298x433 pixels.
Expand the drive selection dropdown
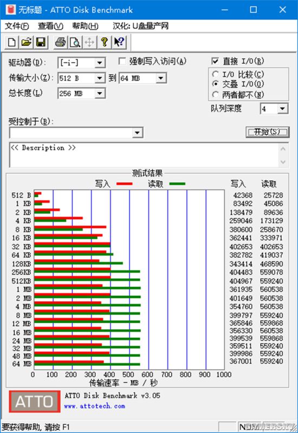coord(100,63)
